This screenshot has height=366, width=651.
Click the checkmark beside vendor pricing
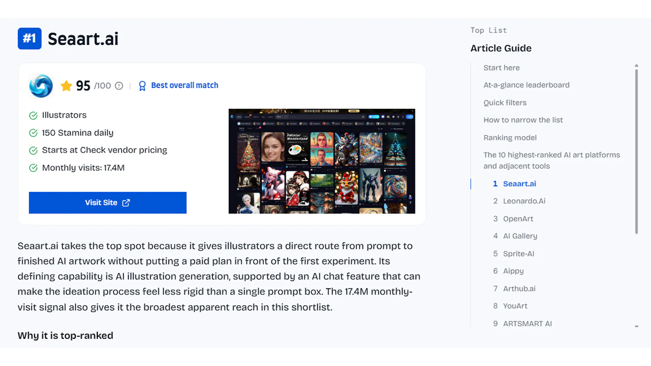coord(33,150)
